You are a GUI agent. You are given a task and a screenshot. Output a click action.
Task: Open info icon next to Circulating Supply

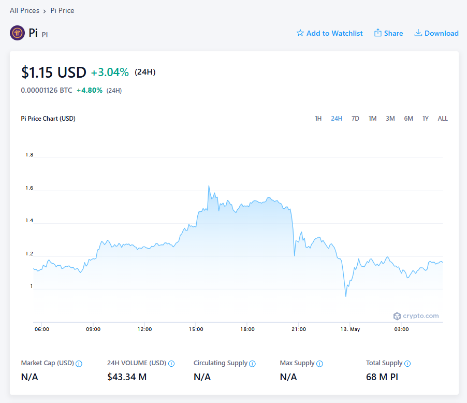point(252,364)
